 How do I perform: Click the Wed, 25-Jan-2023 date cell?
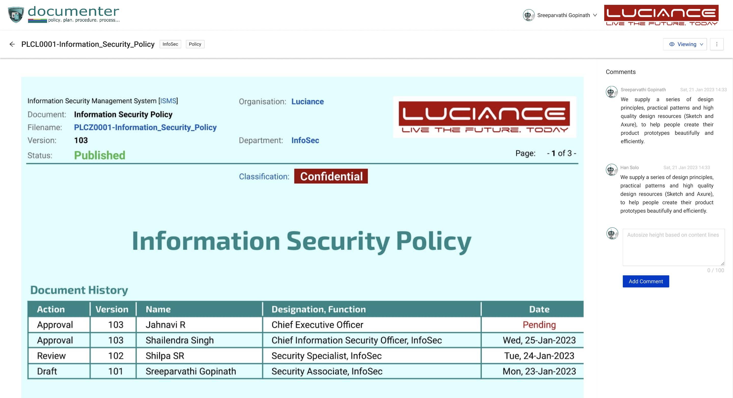pos(532,340)
